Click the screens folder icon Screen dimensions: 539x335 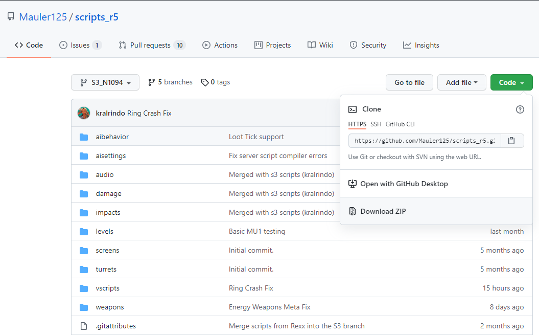[x=84, y=251]
